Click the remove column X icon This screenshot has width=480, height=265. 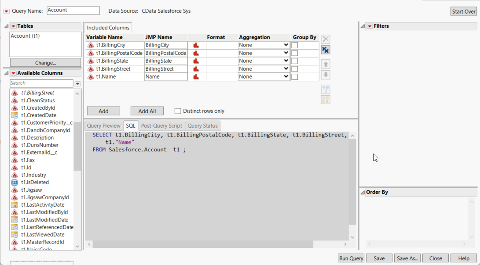point(325,39)
